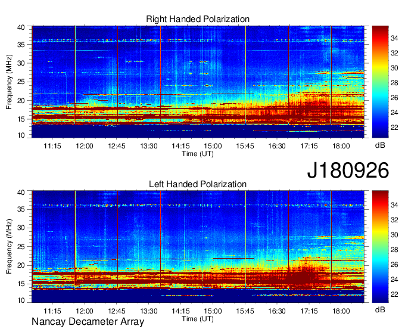Image resolution: width=405 pixels, height=329 pixels.
Task: Click the 40 frequency tick on the top plot
Action: pos(21,27)
